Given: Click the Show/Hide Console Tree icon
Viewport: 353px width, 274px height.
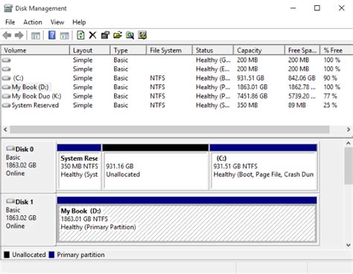Looking at the screenshot, I should point(36,35).
